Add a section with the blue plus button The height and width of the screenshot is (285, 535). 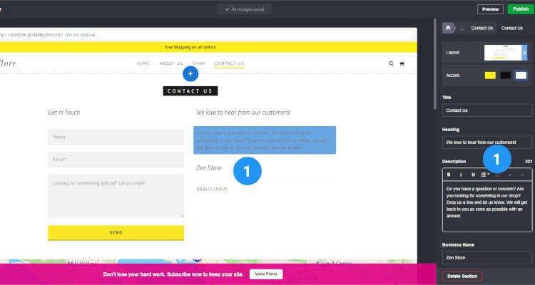[190, 73]
